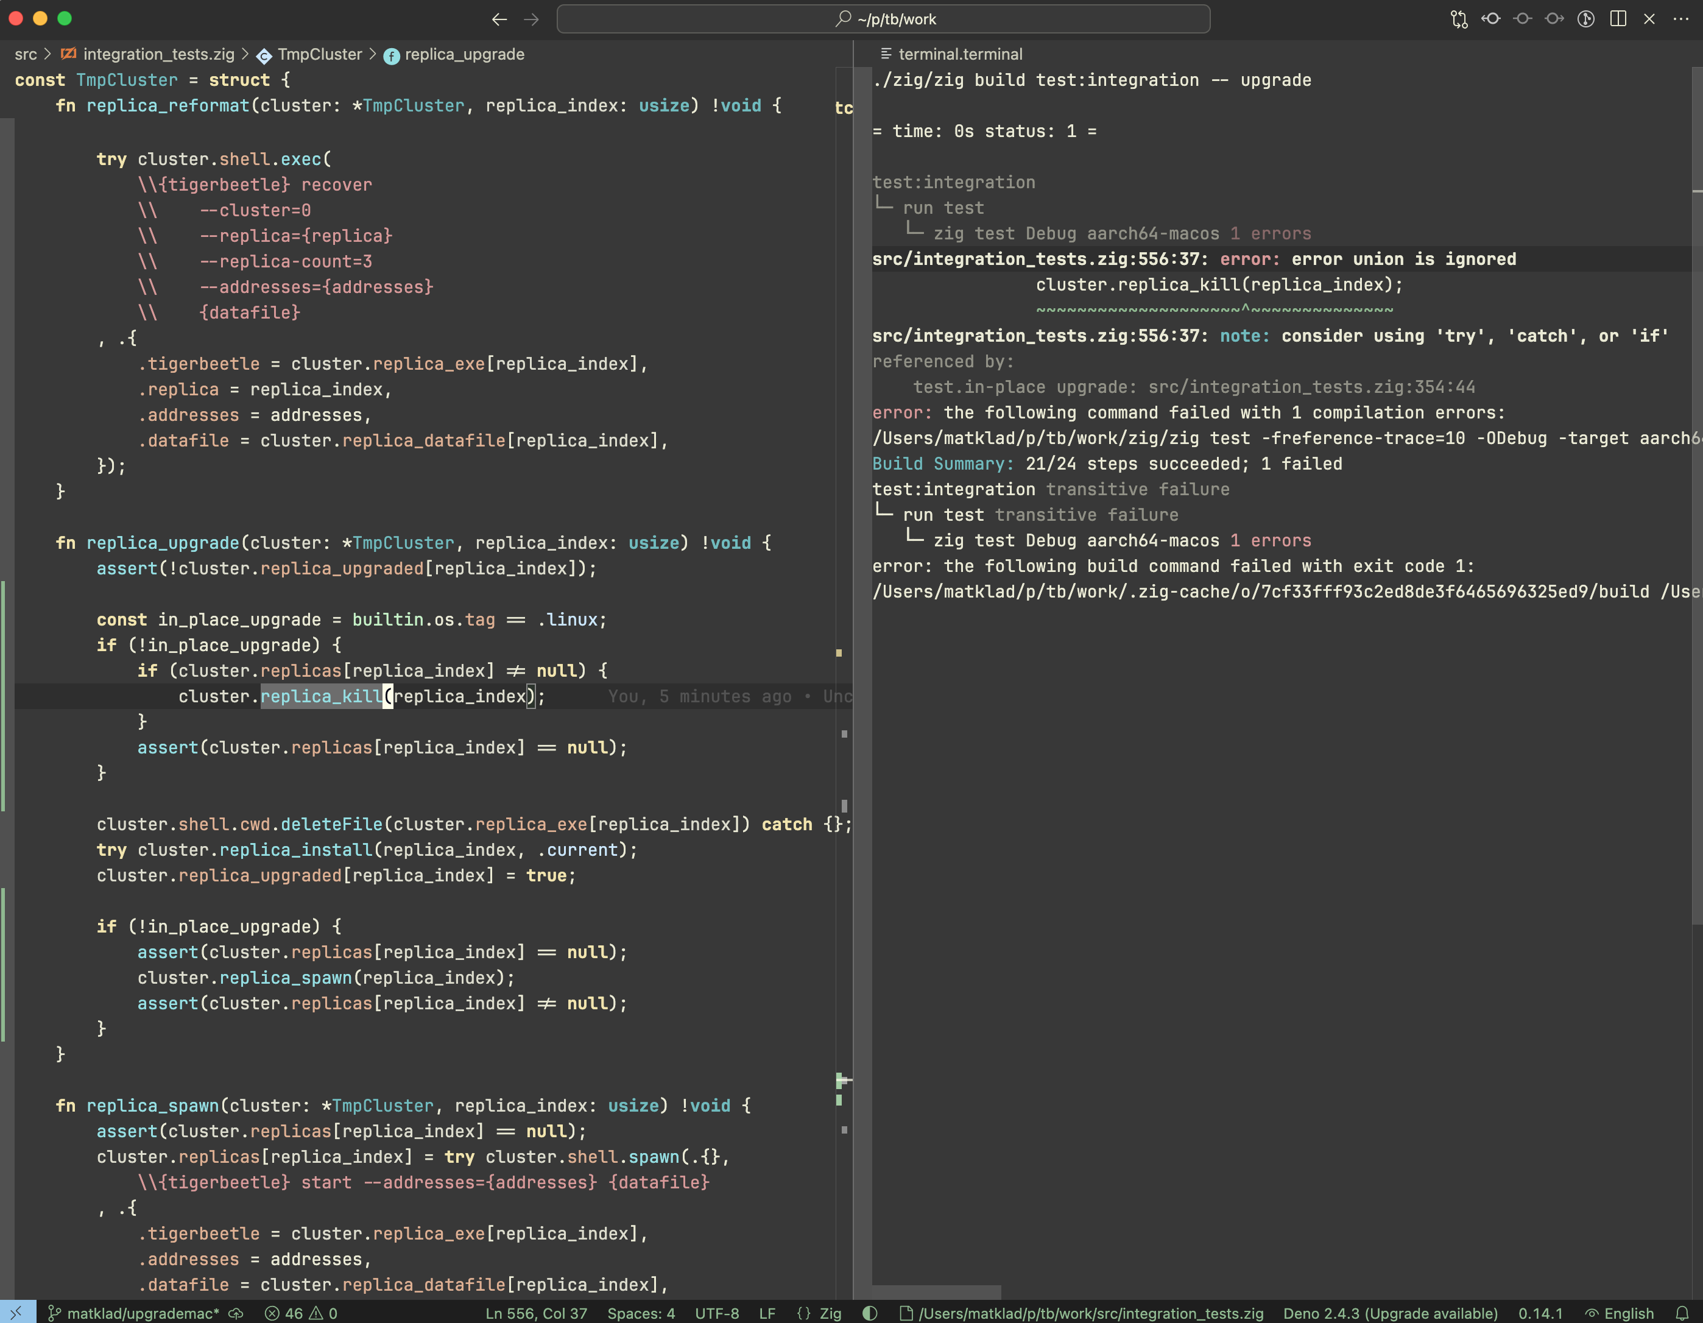Click the terminal pane horizontal scrollbar
The image size is (1703, 1323).
[x=936, y=1291]
